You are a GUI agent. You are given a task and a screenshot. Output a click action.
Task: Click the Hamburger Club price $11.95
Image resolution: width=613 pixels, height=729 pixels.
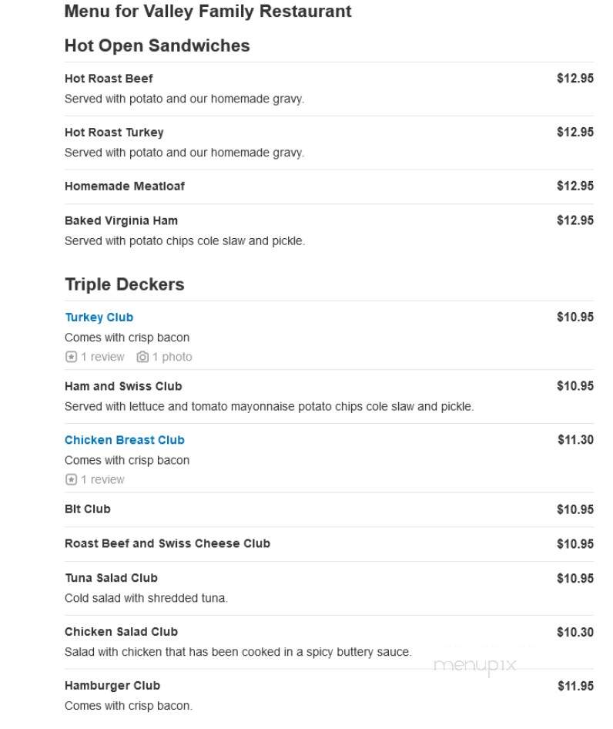[x=575, y=686]
